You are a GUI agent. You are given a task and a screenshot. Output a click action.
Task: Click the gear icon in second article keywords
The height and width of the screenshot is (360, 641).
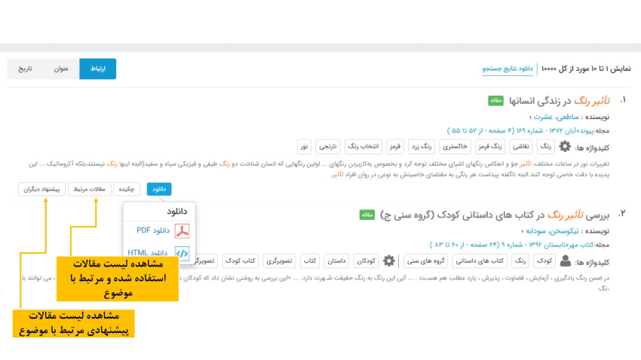388,261
